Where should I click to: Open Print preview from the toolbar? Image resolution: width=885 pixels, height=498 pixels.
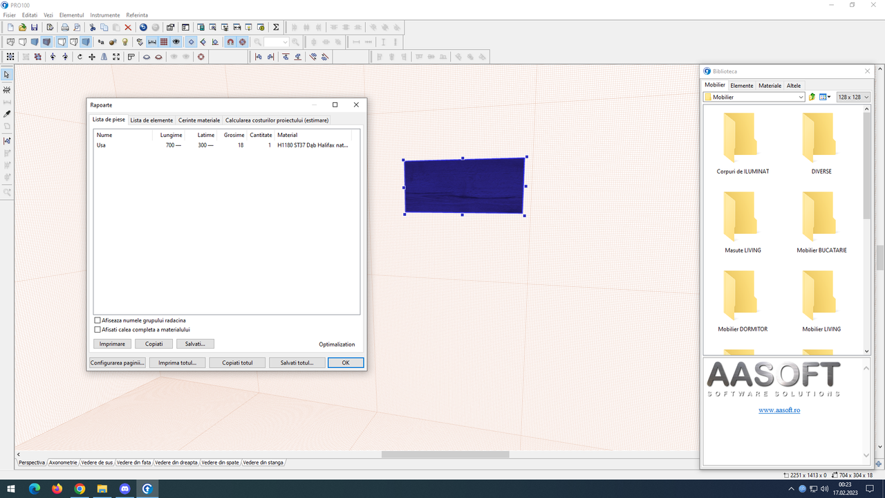click(x=77, y=28)
